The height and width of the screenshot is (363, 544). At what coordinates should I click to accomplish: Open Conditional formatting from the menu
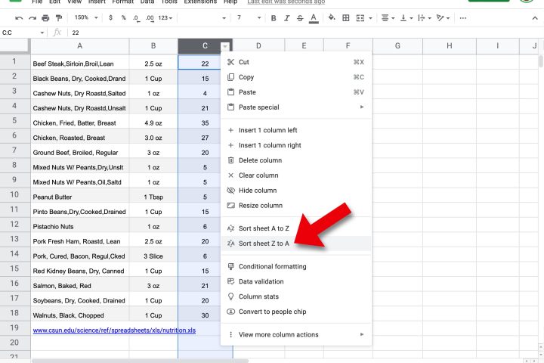click(296, 266)
